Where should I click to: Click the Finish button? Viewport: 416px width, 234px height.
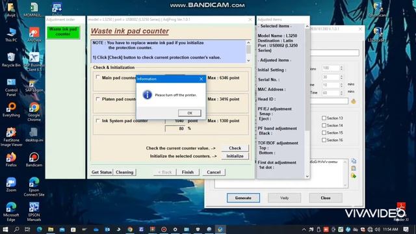pyautogui.click(x=188, y=172)
